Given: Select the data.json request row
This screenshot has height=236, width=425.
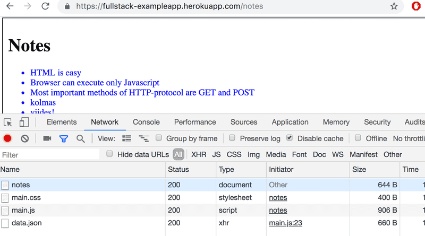Looking at the screenshot, I should pyautogui.click(x=212, y=223).
